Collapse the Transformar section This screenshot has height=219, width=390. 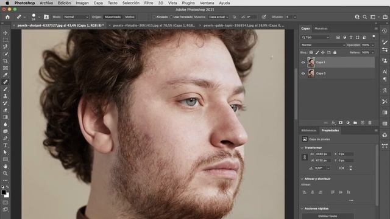tap(302, 148)
